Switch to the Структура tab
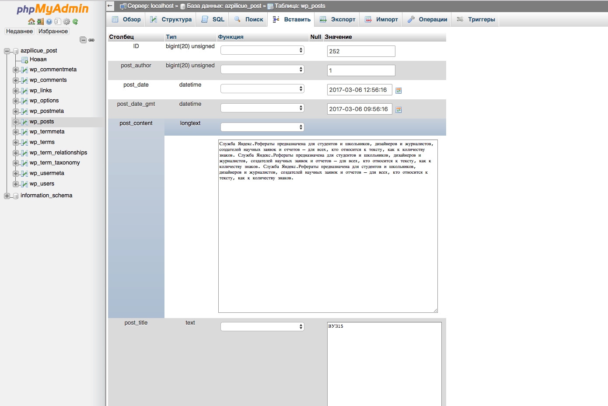The width and height of the screenshot is (608, 406). (x=171, y=19)
